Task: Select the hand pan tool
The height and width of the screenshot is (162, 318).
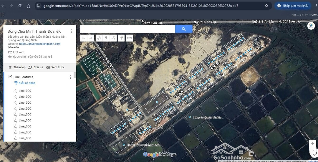Action: [99, 38]
